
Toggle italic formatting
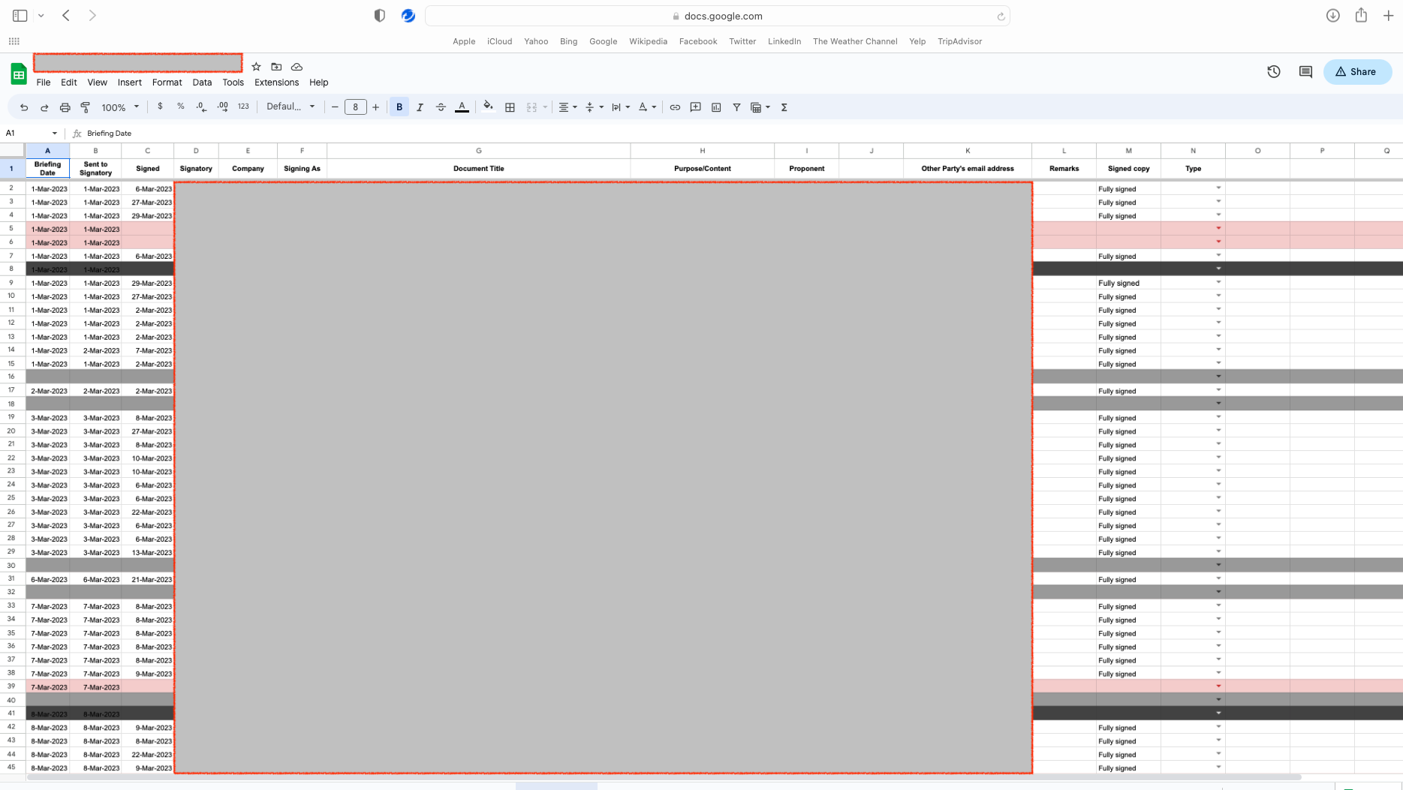tap(420, 107)
